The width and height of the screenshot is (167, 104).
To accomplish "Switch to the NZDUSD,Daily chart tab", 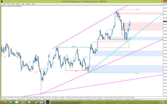I will (80, 100).
